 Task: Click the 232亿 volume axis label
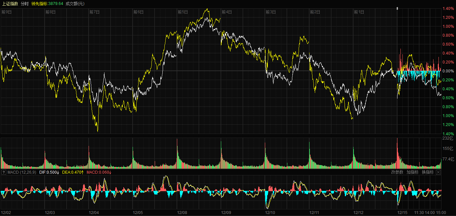pos(447,138)
